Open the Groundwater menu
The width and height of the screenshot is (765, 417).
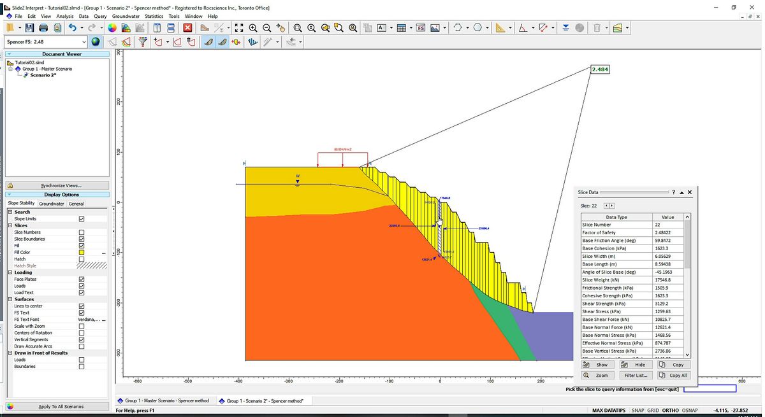click(126, 16)
